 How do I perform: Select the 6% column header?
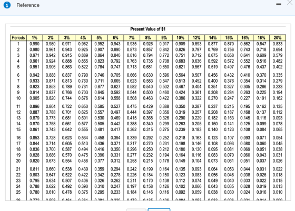coord(115,37)
